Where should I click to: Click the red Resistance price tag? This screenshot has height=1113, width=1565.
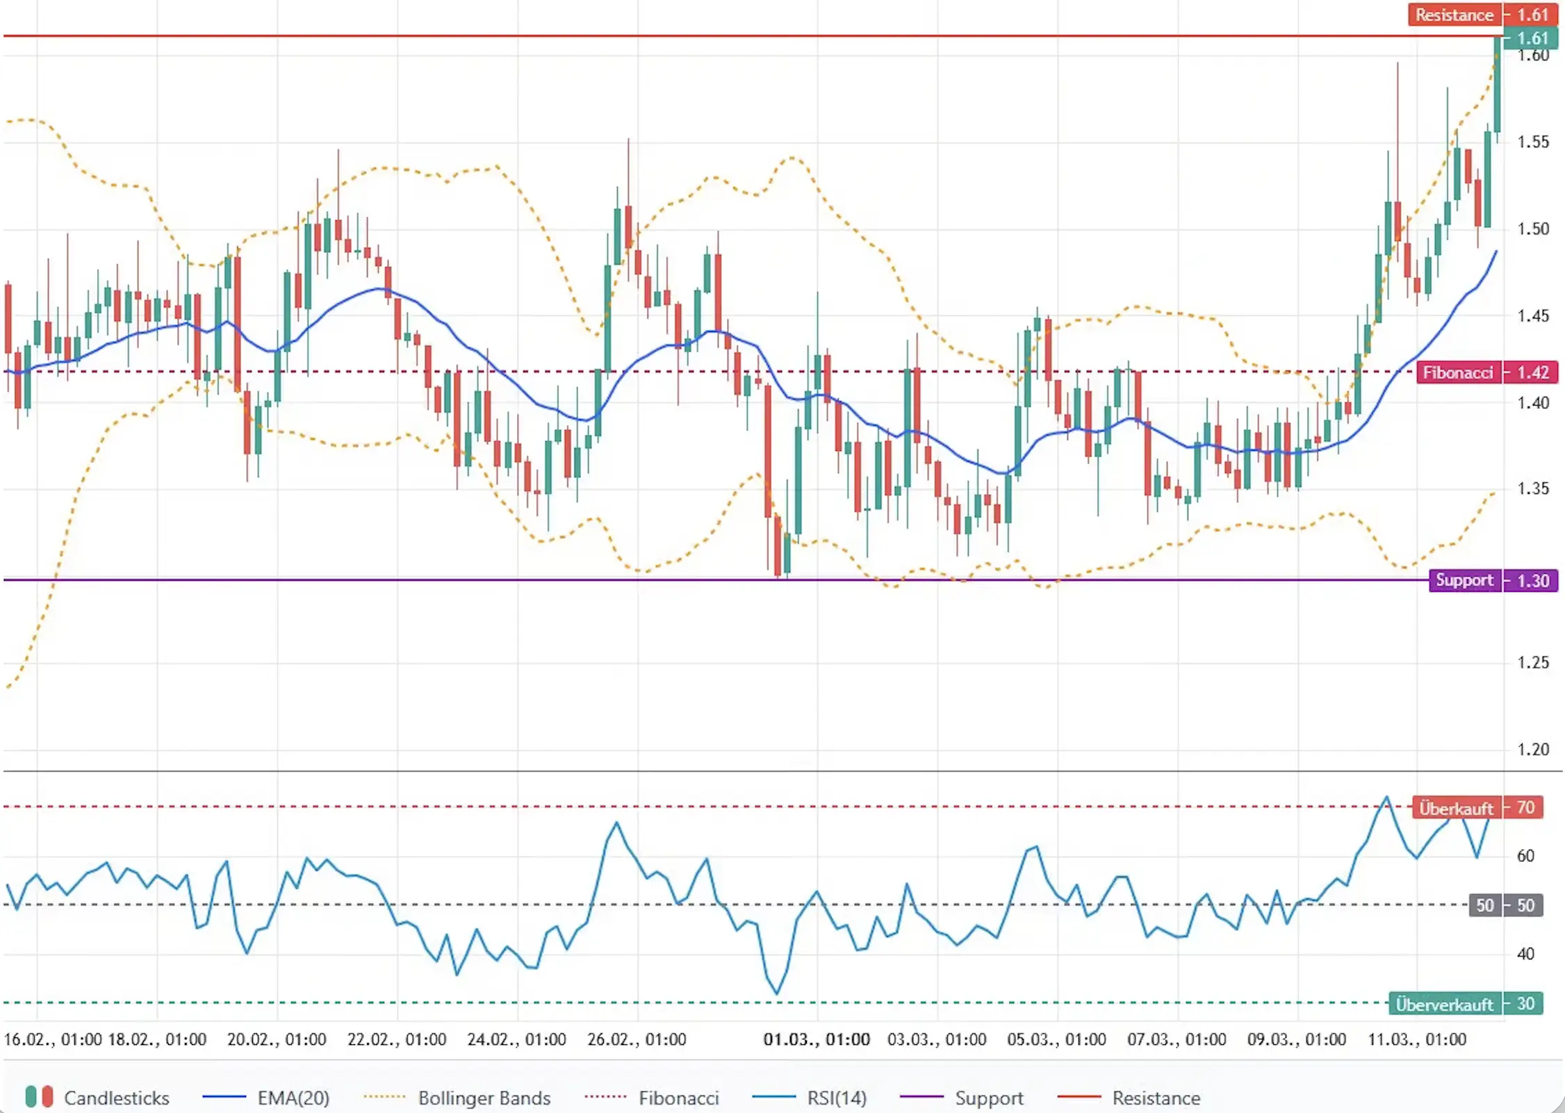click(x=1454, y=15)
